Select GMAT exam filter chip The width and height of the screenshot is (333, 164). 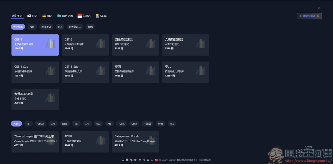click(x=41, y=124)
